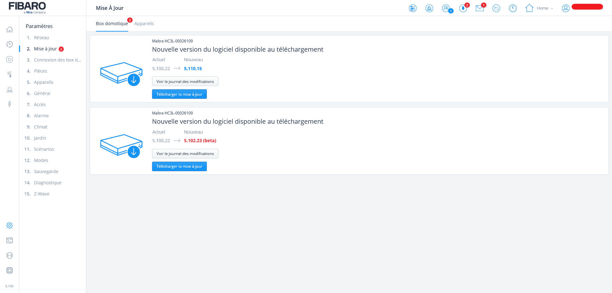Screen dimensions: 612x293
Task: Open the user account menu icon
Action: [566, 8]
